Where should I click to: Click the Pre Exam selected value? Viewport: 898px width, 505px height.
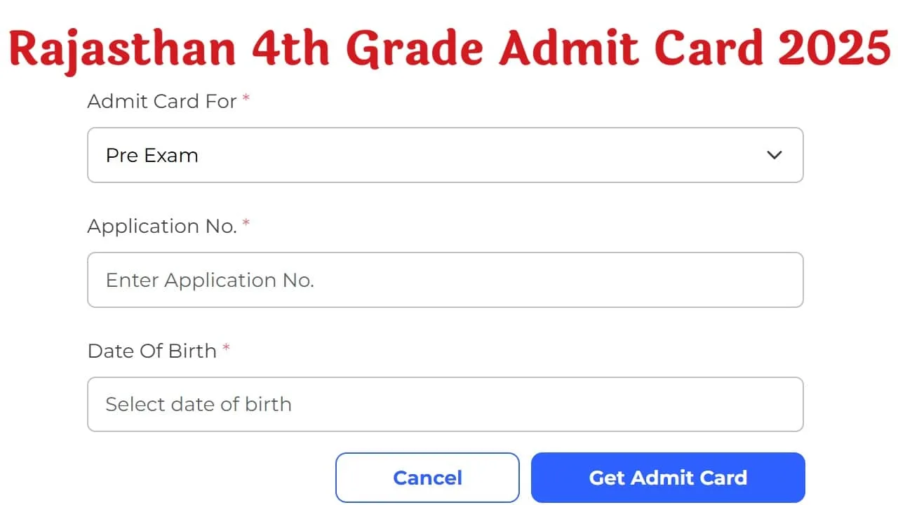click(152, 155)
